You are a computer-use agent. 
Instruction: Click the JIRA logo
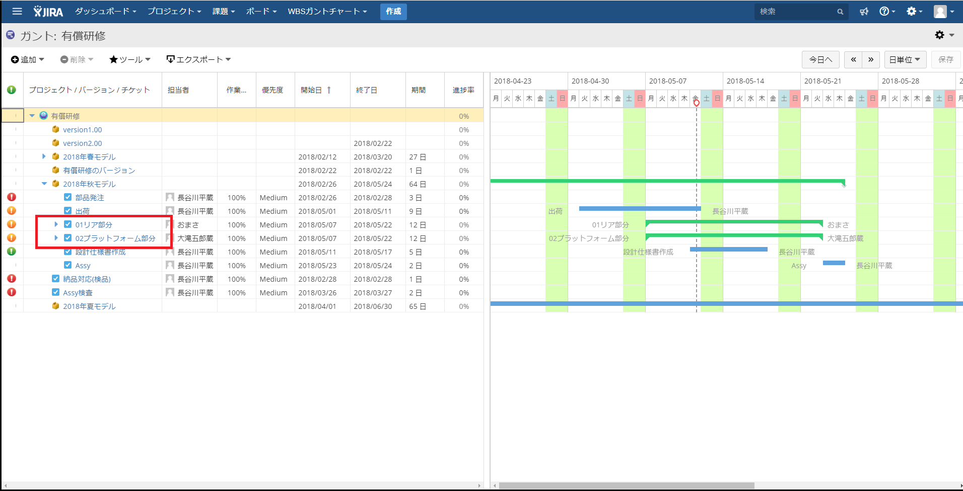(48, 11)
